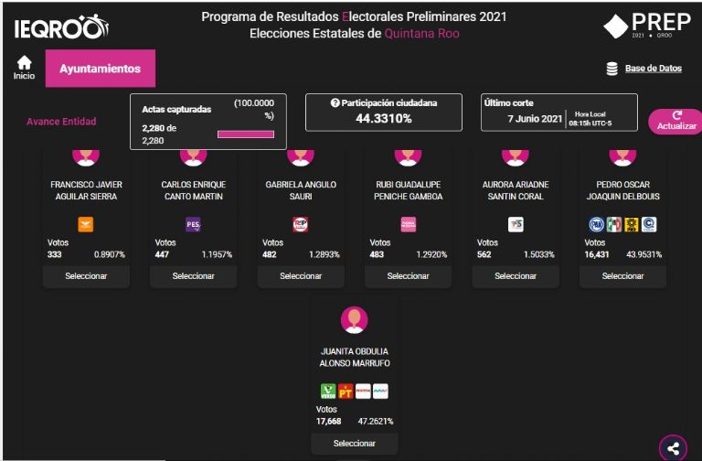Click the PRD yellow party logo

click(x=632, y=224)
